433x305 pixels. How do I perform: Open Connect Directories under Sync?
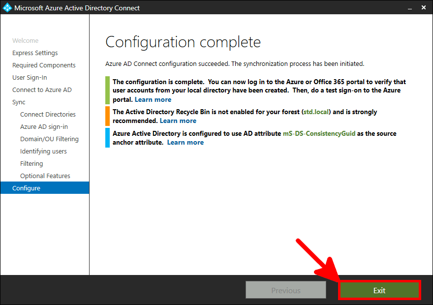(48, 114)
